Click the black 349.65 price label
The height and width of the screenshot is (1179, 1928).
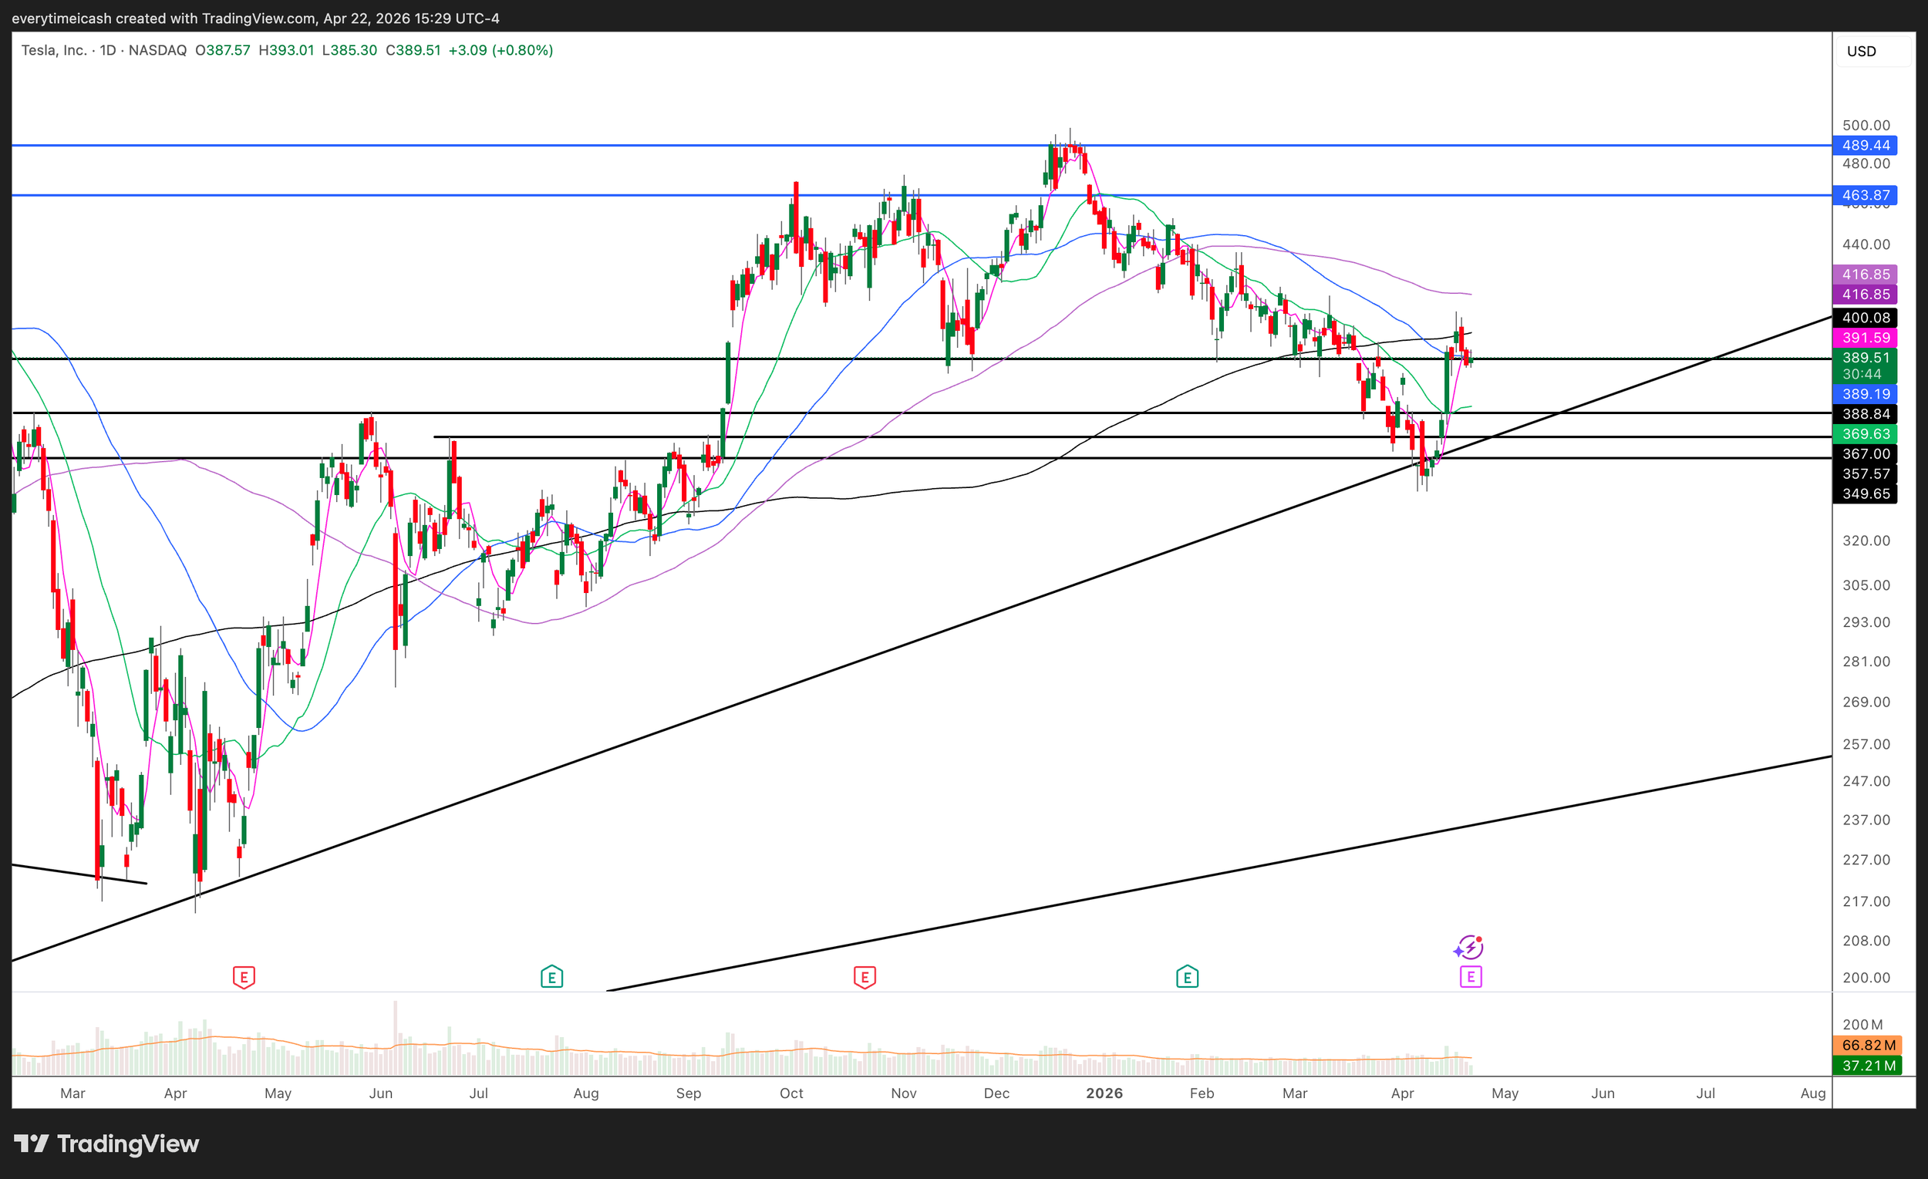[1865, 493]
